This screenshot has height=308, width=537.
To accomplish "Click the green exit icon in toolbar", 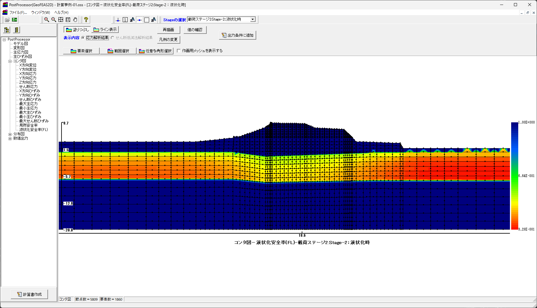I will tap(14, 20).
